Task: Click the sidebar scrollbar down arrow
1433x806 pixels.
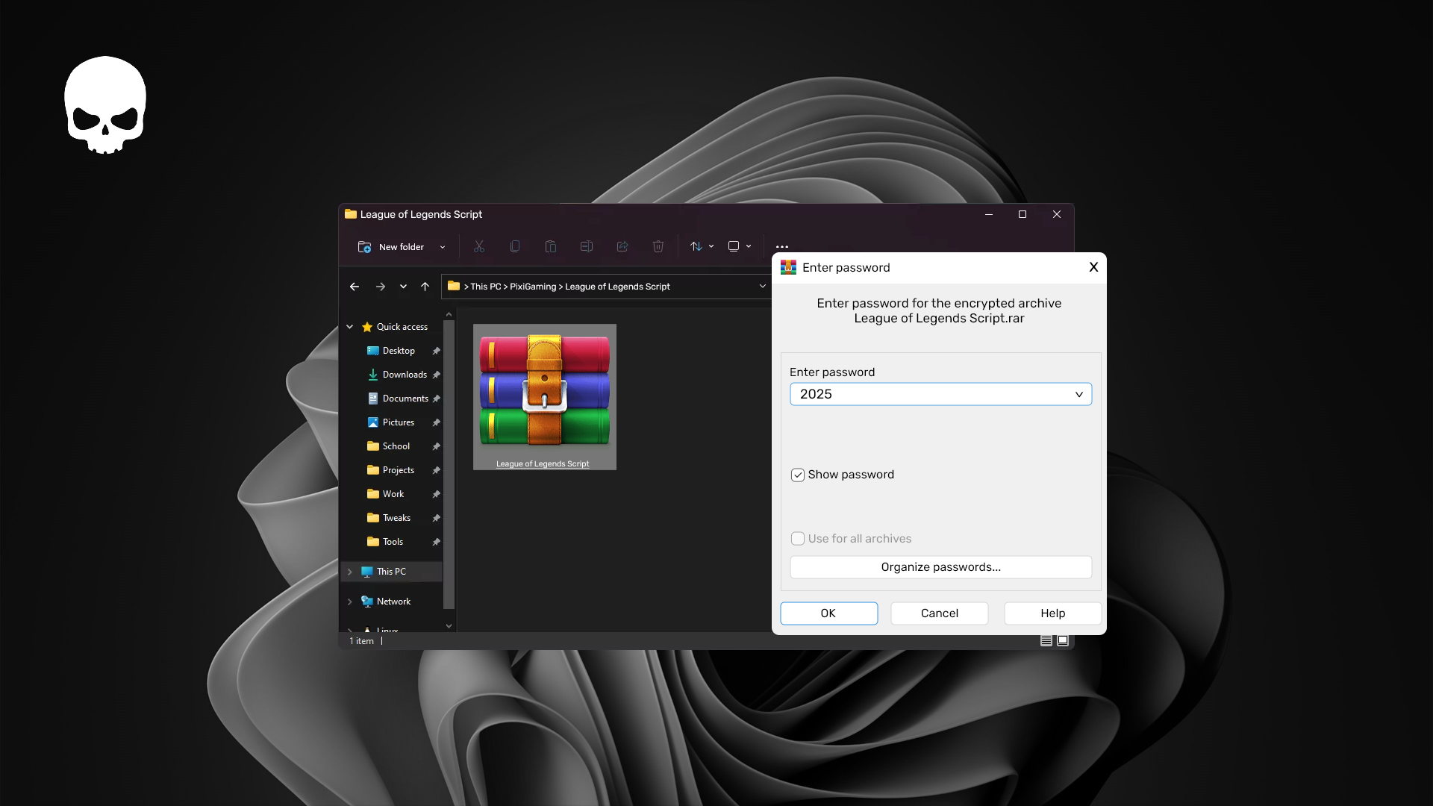Action: click(449, 626)
